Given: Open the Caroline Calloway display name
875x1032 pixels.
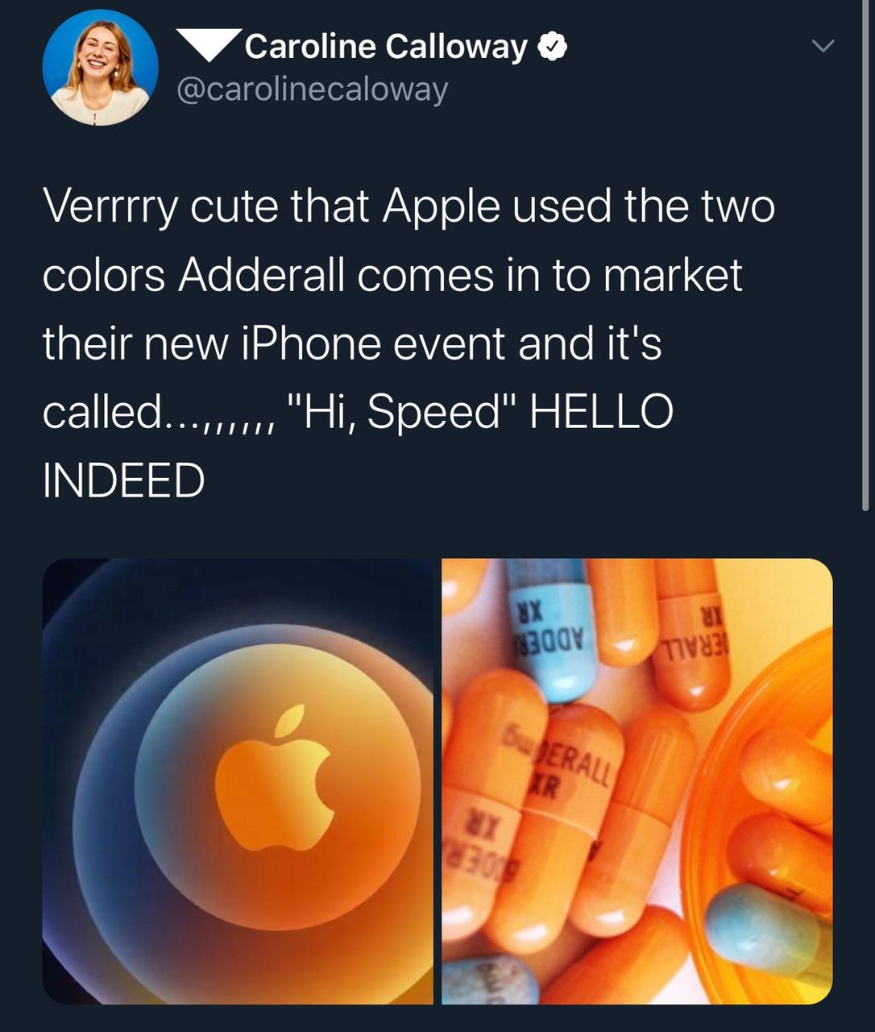Looking at the screenshot, I should 386,47.
